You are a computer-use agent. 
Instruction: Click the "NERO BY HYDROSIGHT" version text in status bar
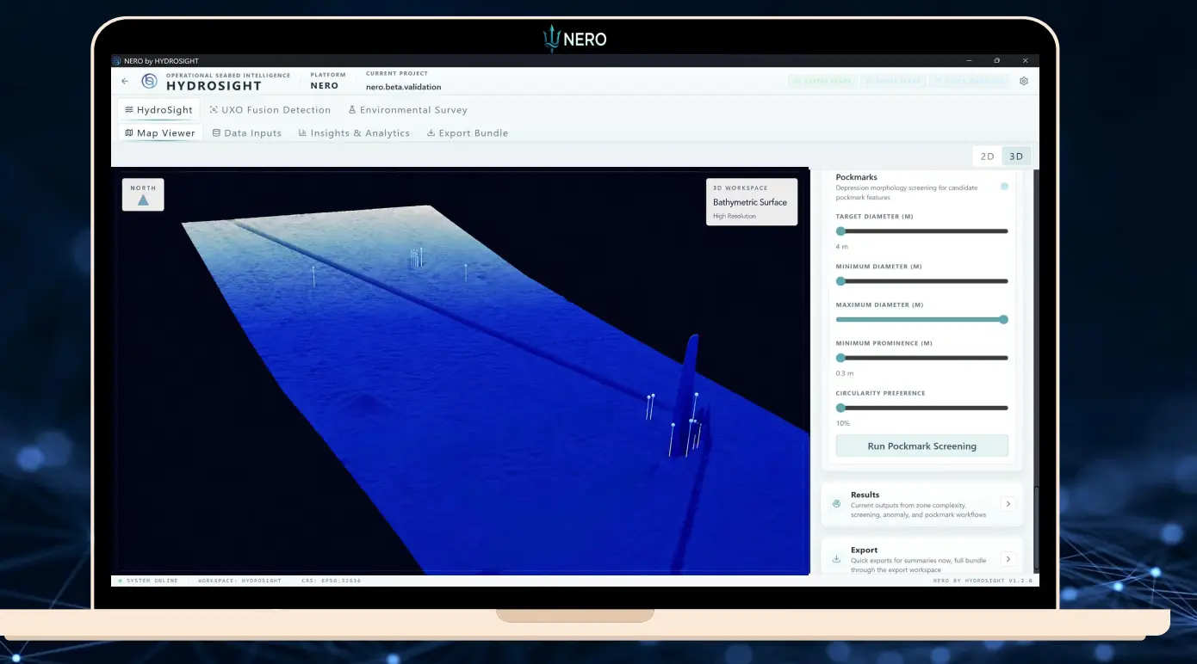click(982, 581)
